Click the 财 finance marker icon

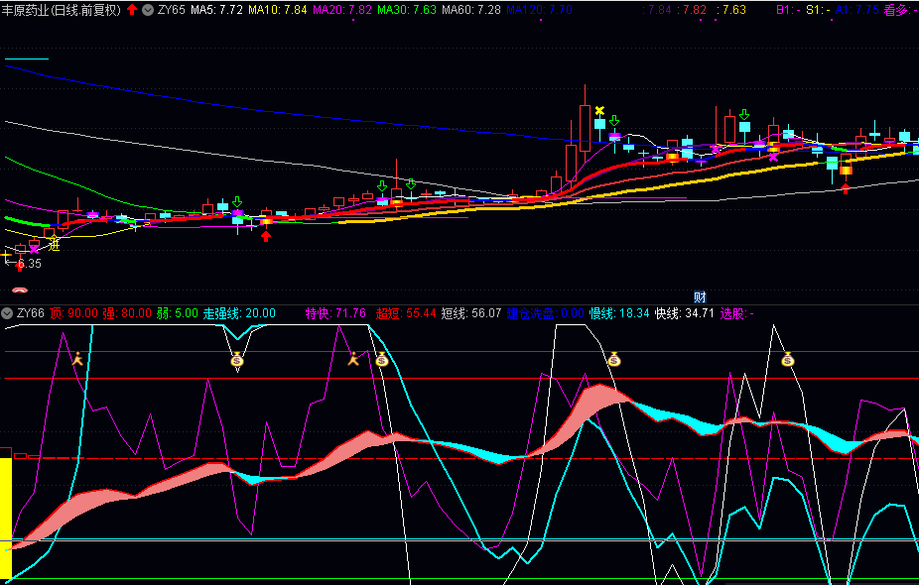[x=700, y=296]
